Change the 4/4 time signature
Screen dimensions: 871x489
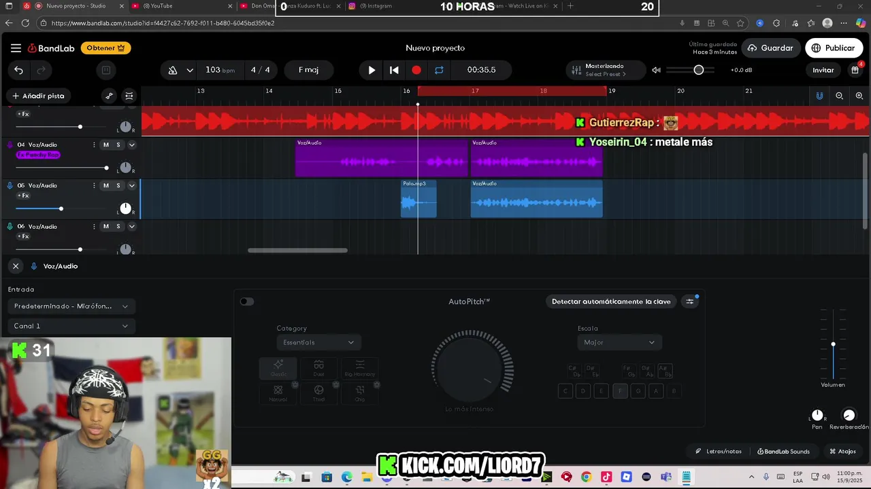pos(261,70)
